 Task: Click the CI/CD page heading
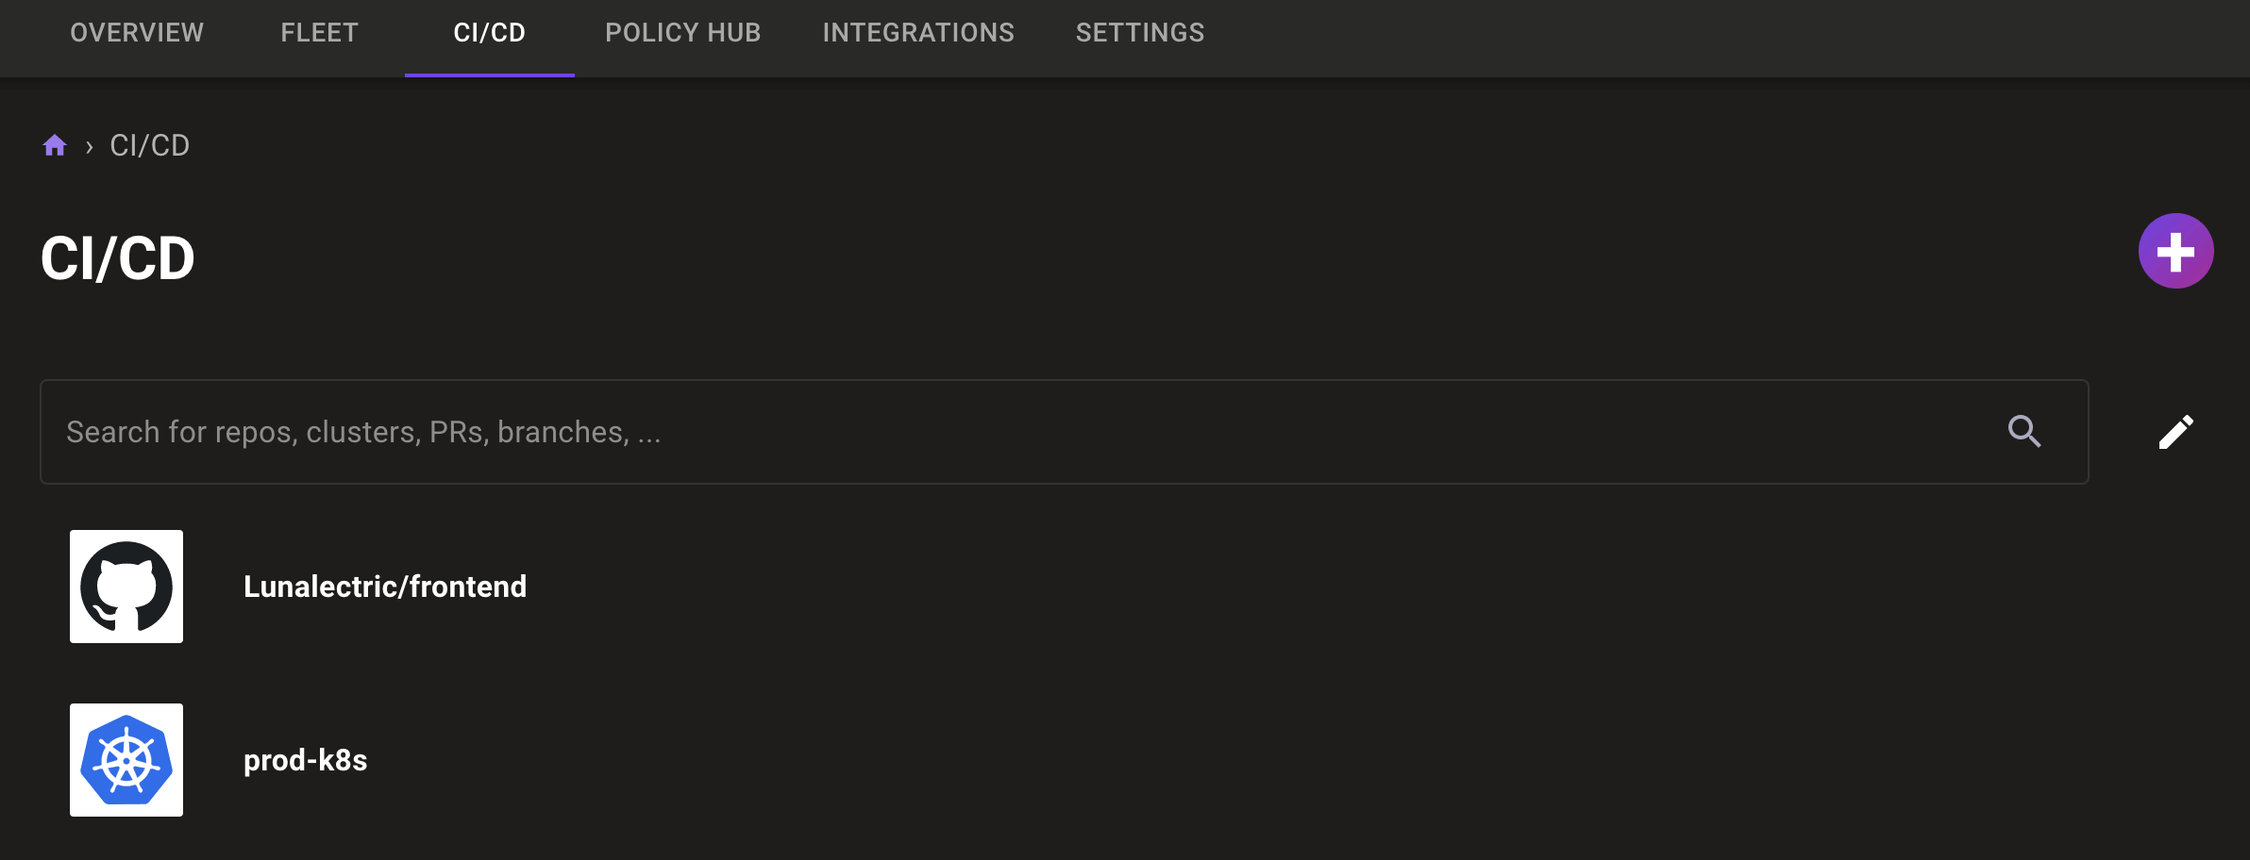pyautogui.click(x=117, y=257)
